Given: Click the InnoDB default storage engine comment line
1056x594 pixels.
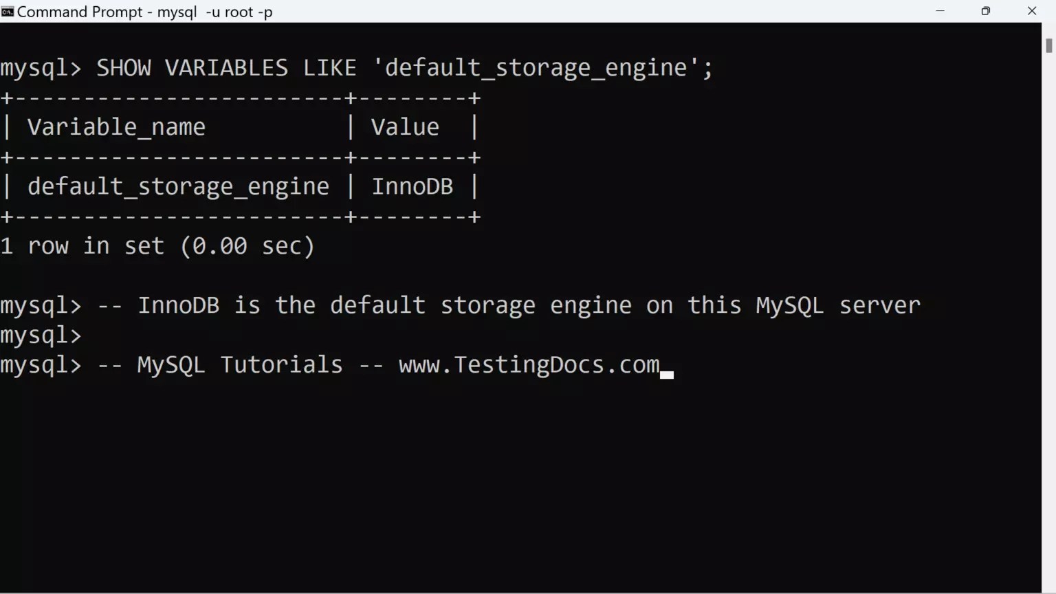Looking at the screenshot, I should click(481, 305).
